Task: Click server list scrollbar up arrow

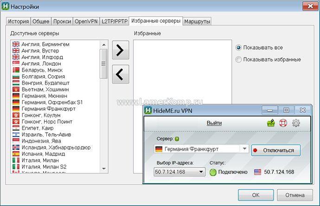Action: [x=104, y=45]
